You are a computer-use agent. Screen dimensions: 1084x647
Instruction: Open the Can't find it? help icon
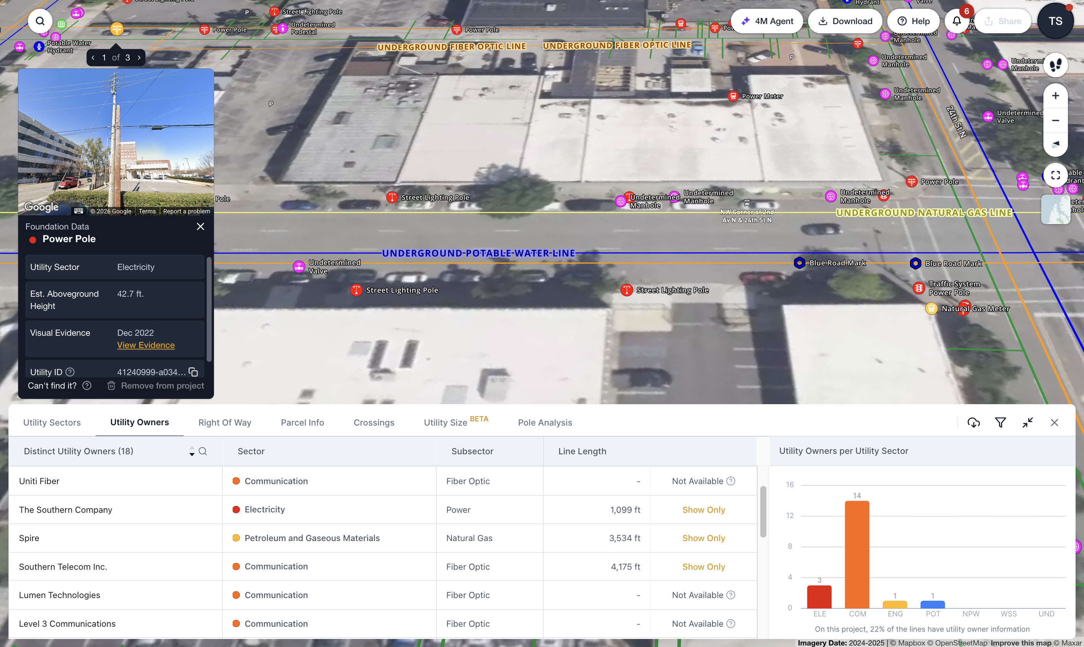(87, 385)
